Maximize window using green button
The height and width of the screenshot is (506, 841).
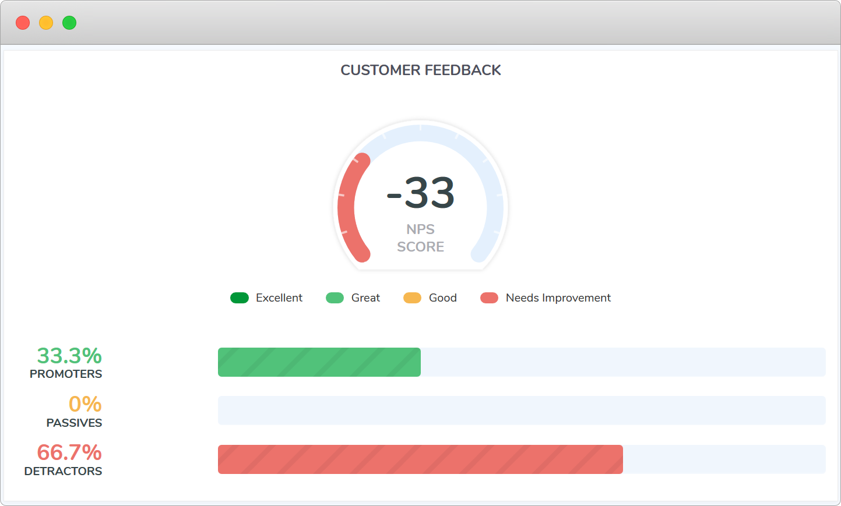click(69, 23)
